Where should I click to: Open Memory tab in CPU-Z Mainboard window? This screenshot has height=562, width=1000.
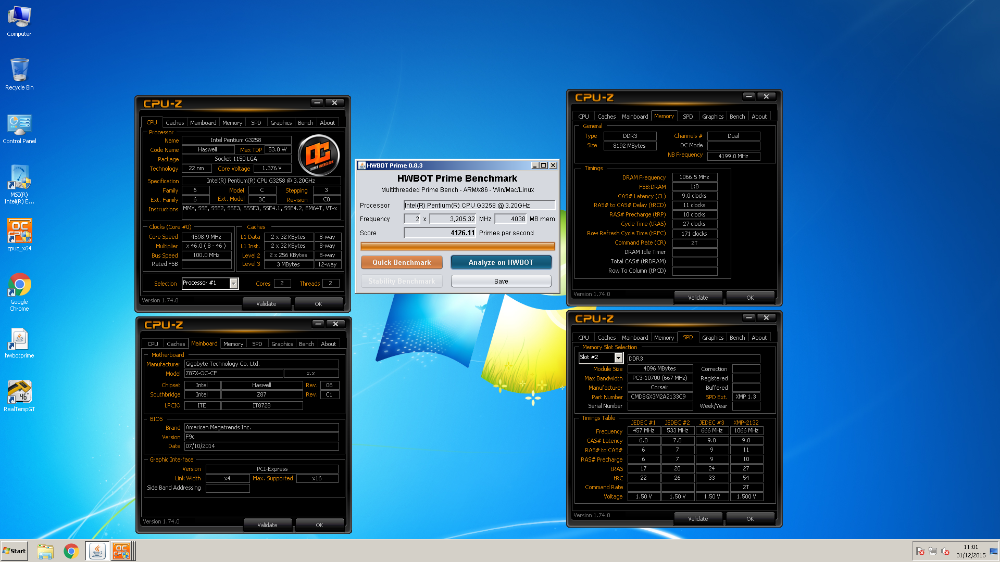coord(233,344)
